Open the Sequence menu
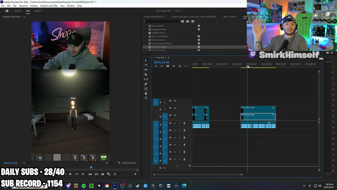The image size is (337, 190). [x=23, y=6]
